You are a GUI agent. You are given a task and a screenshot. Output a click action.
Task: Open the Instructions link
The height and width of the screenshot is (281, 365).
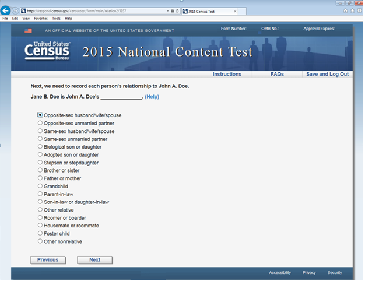point(227,74)
